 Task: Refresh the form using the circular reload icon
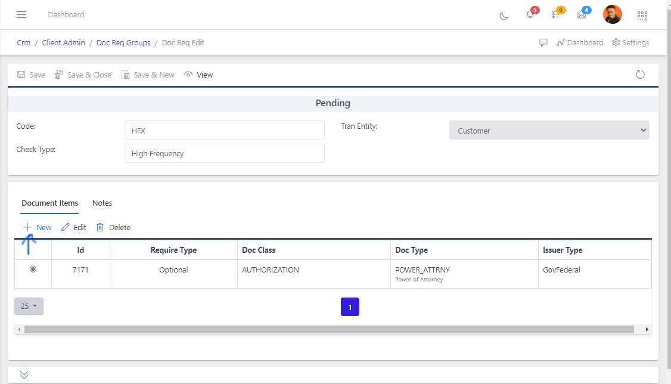pos(640,74)
